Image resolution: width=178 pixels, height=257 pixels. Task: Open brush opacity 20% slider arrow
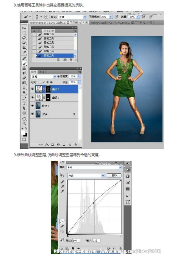[111, 17]
